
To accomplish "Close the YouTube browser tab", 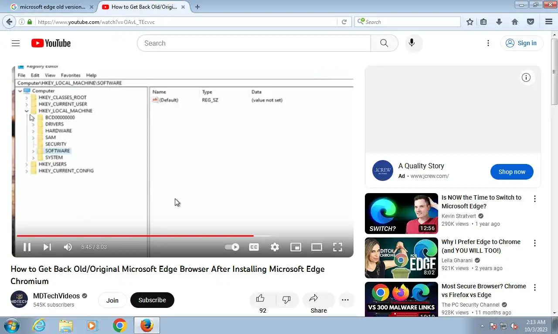I will pyautogui.click(x=182, y=7).
